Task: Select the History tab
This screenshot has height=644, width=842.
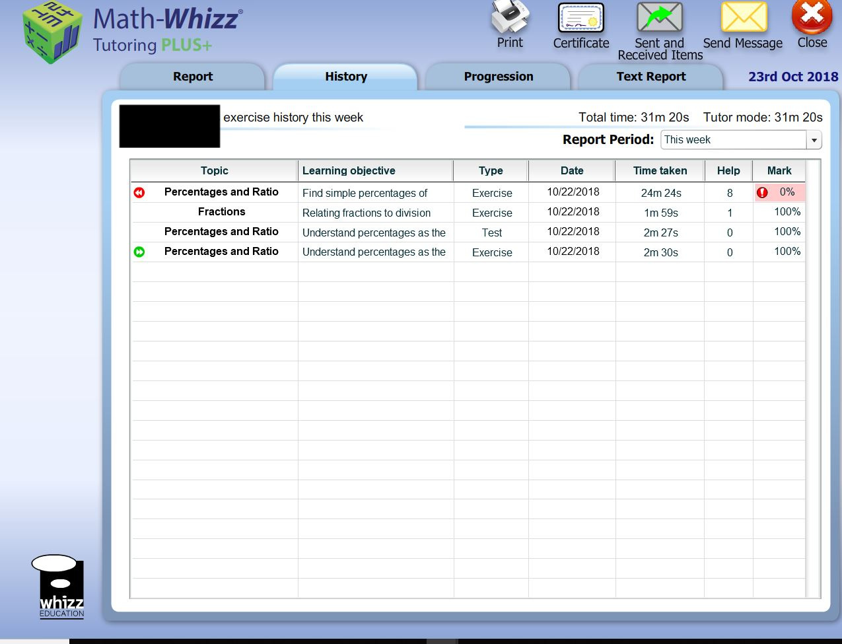Action: coord(345,76)
